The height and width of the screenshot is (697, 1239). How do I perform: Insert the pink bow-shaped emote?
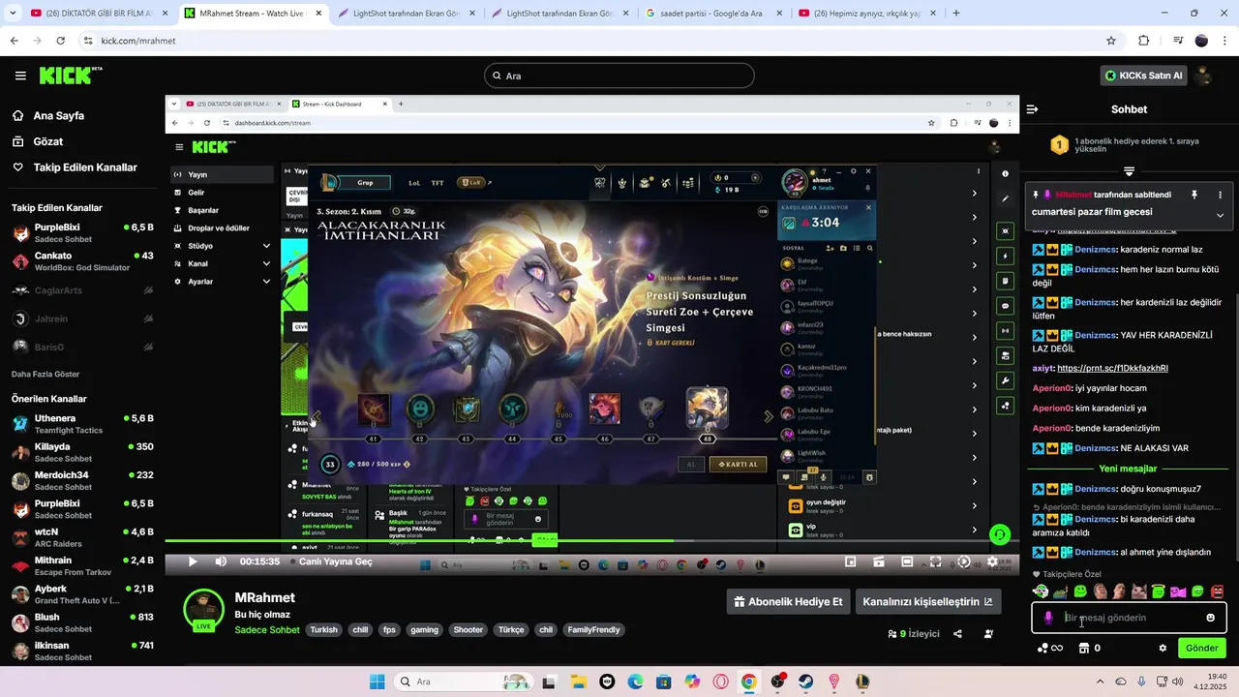click(1178, 591)
